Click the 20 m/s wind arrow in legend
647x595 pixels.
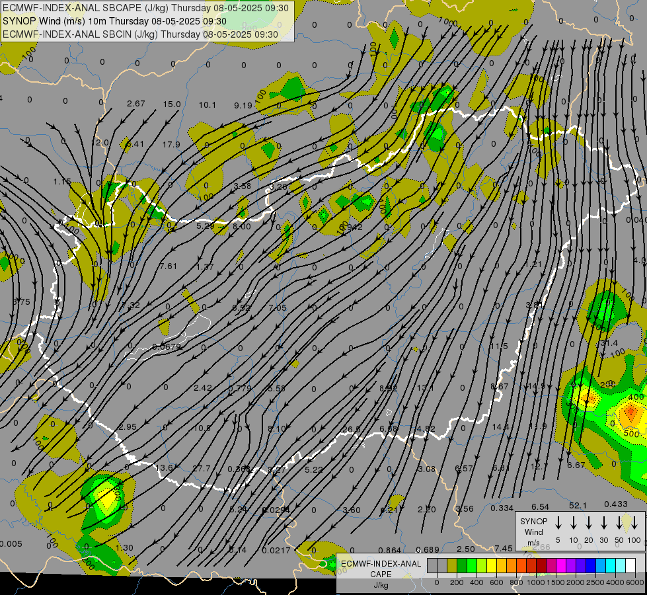pyautogui.click(x=589, y=523)
